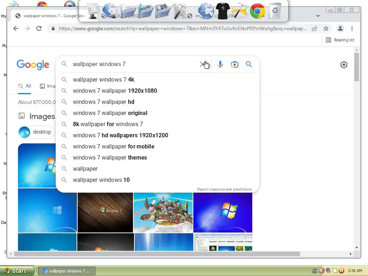This screenshot has width=368, height=276.
Task: Open the colorful turtle wallpaper thumbnail
Action: click(163, 212)
